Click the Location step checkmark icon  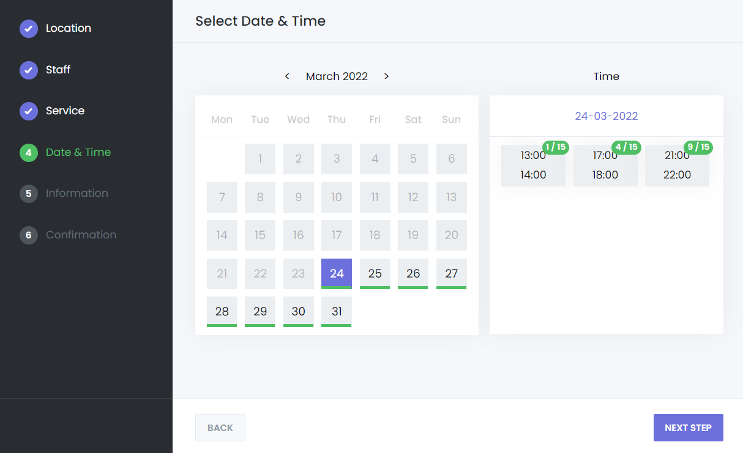[29, 29]
